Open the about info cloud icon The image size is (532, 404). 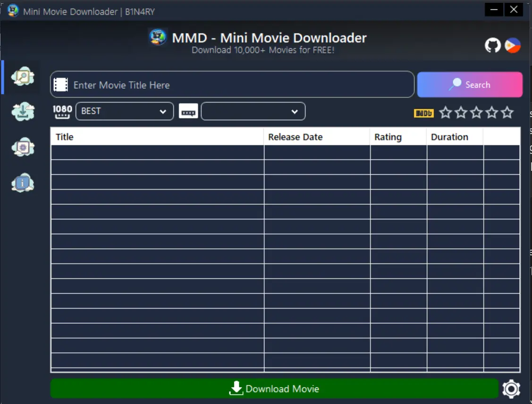[23, 183]
